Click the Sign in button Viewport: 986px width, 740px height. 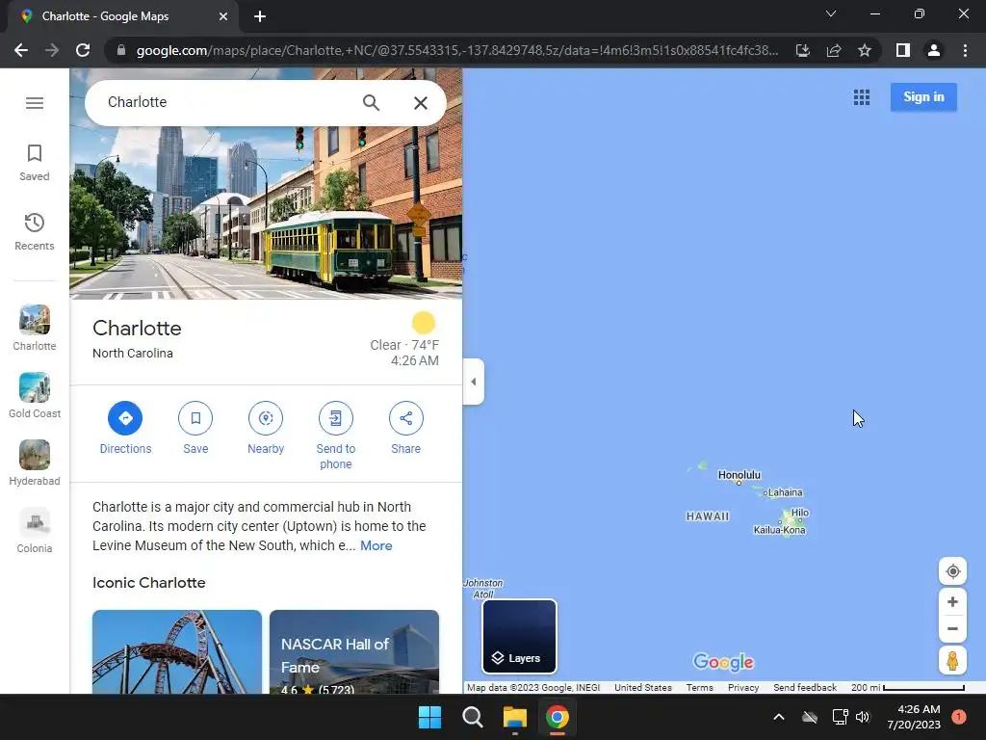(x=923, y=97)
